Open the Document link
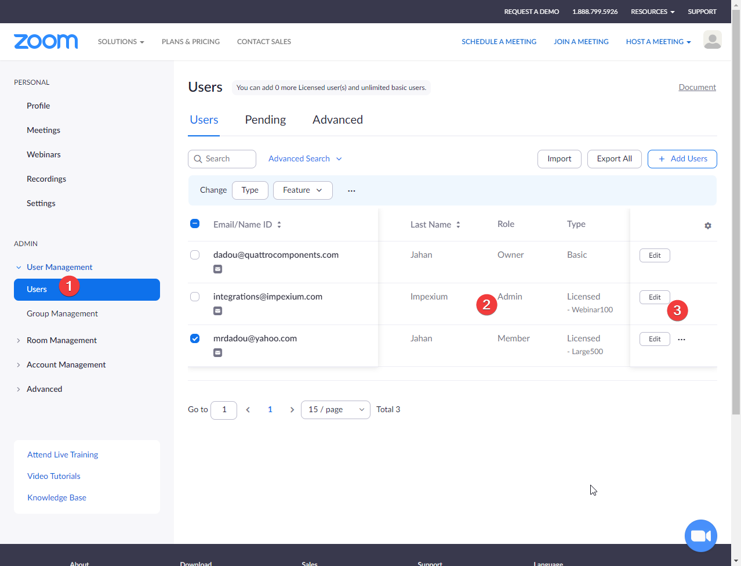Screen dimensions: 741x566 pyautogui.click(x=698, y=87)
